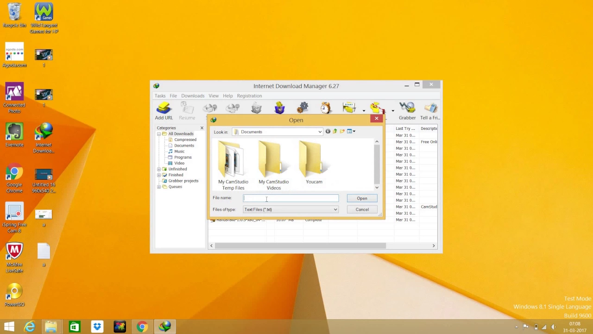The width and height of the screenshot is (593, 334).
Task: Click the Windows Start button
Action: click(9, 327)
